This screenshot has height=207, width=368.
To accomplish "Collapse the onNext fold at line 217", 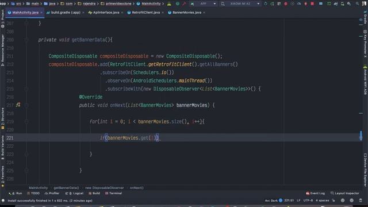I will (26, 105).
